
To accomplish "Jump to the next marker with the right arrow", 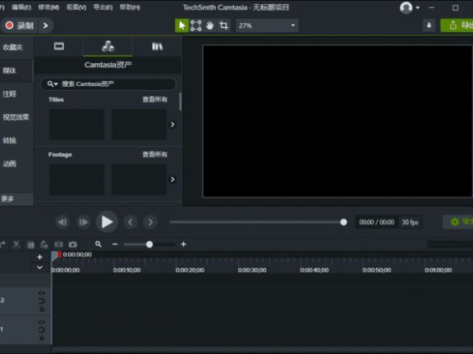I will (x=150, y=222).
